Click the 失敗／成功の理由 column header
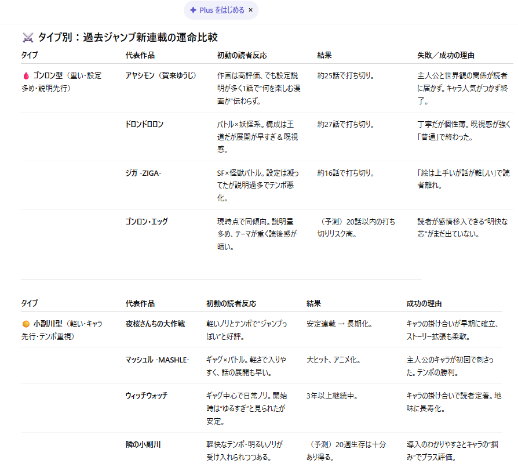Screen dimensions: 518x471 pos(446,56)
